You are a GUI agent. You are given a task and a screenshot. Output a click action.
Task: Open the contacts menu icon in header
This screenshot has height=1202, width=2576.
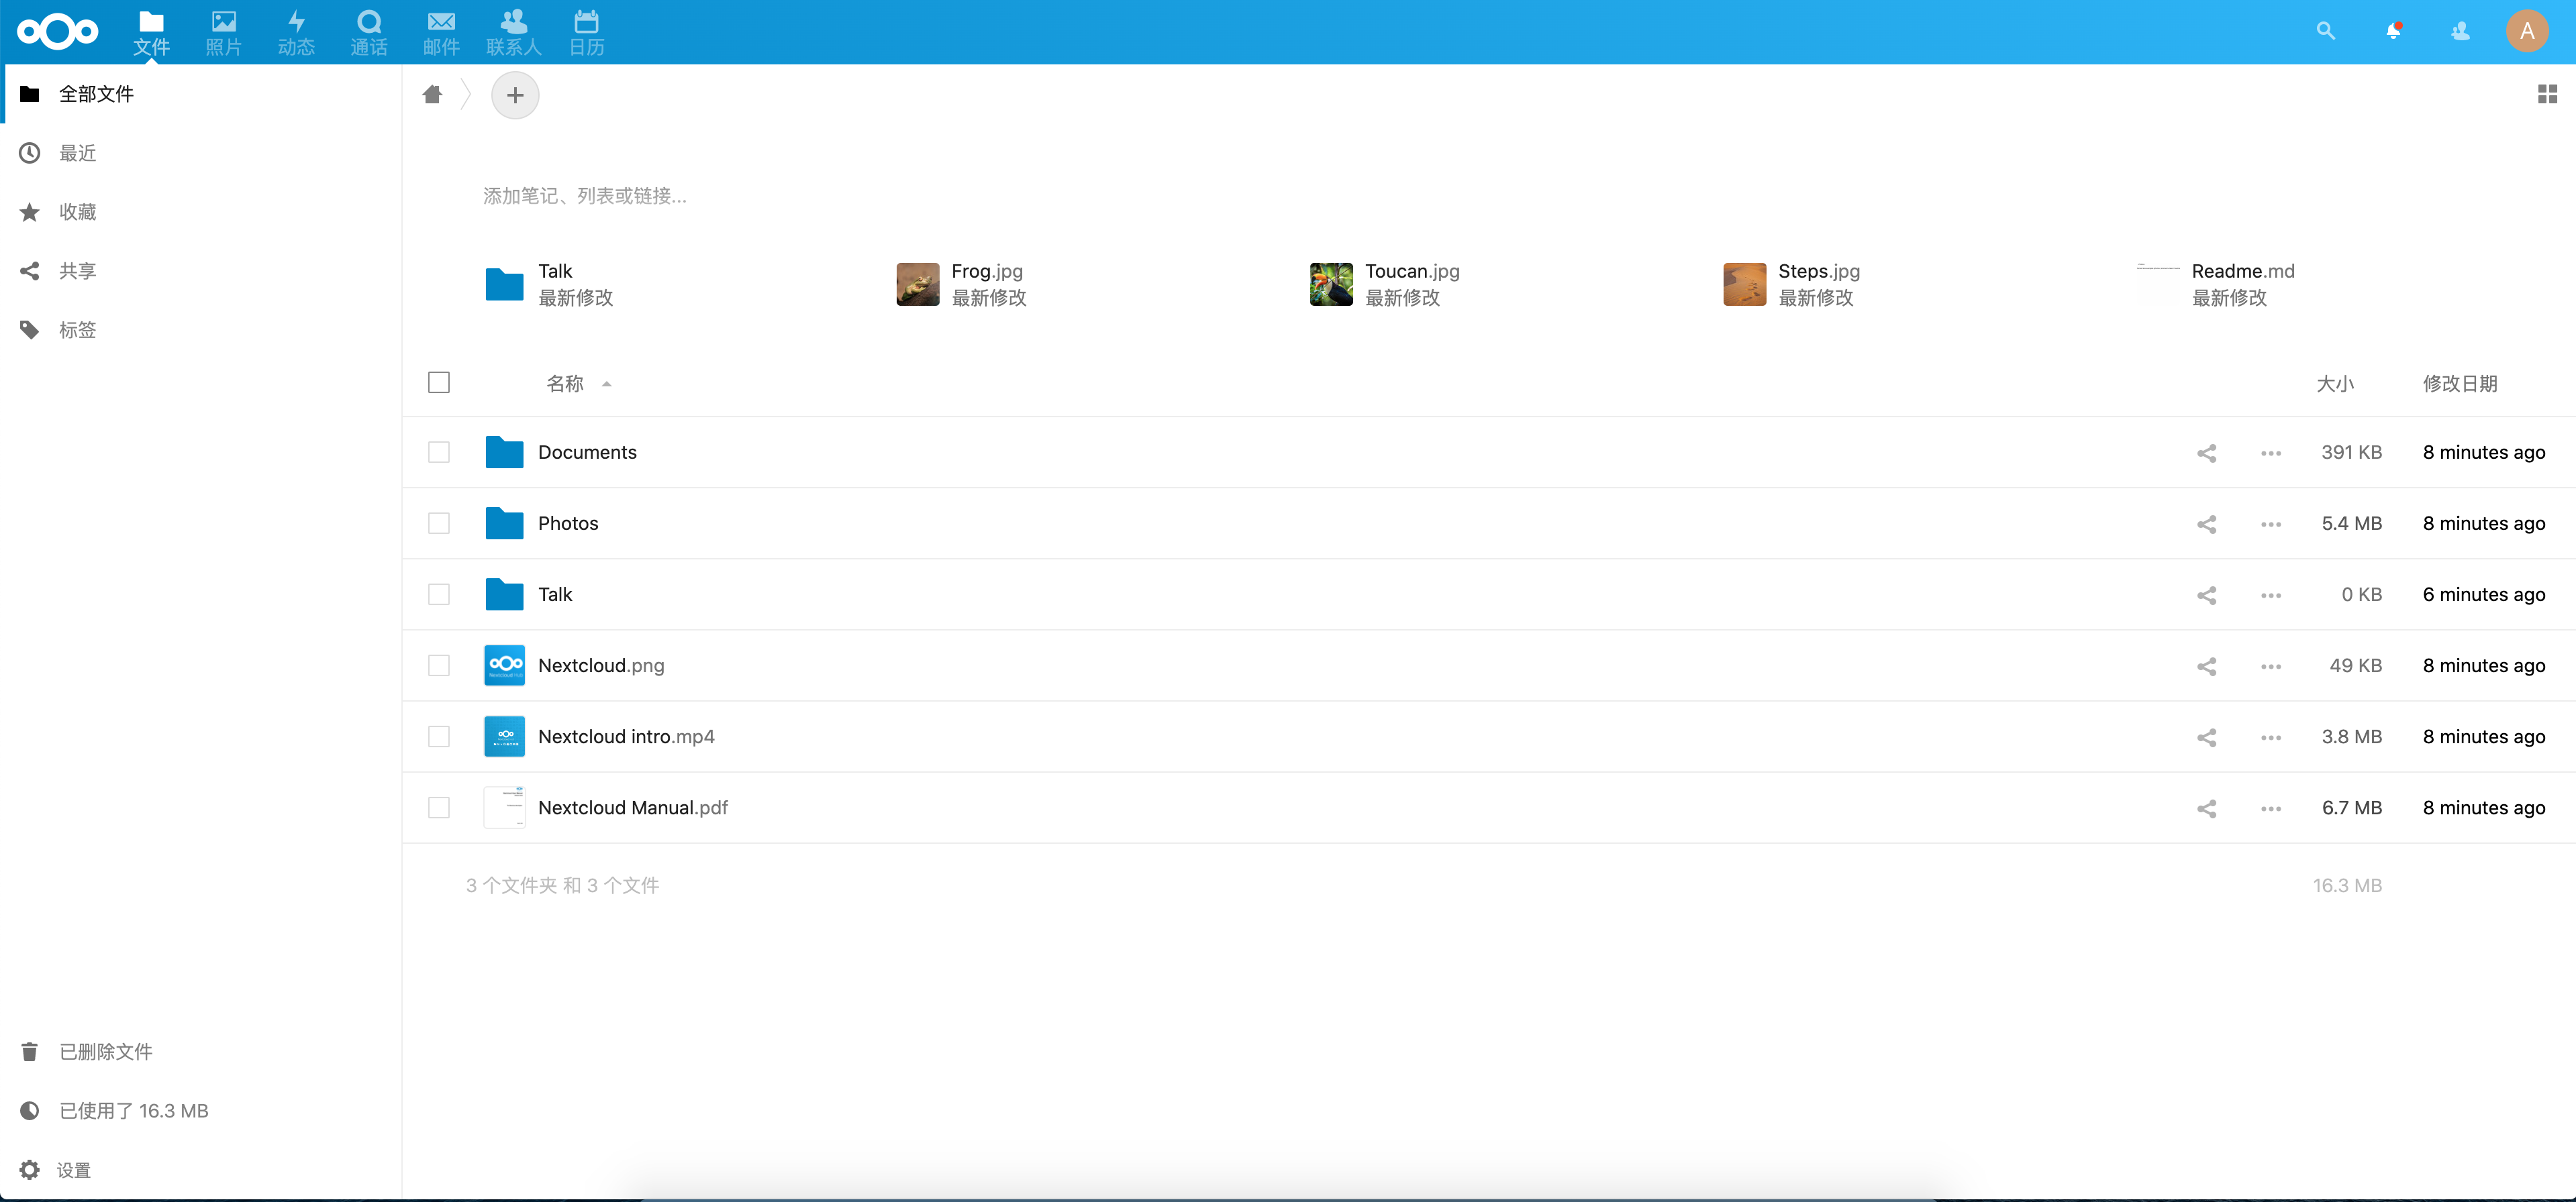(2460, 31)
